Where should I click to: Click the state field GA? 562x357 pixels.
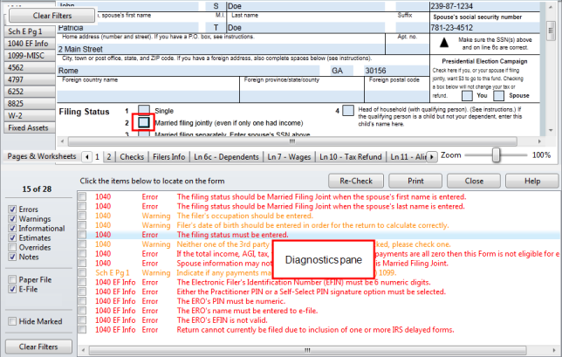342,70
